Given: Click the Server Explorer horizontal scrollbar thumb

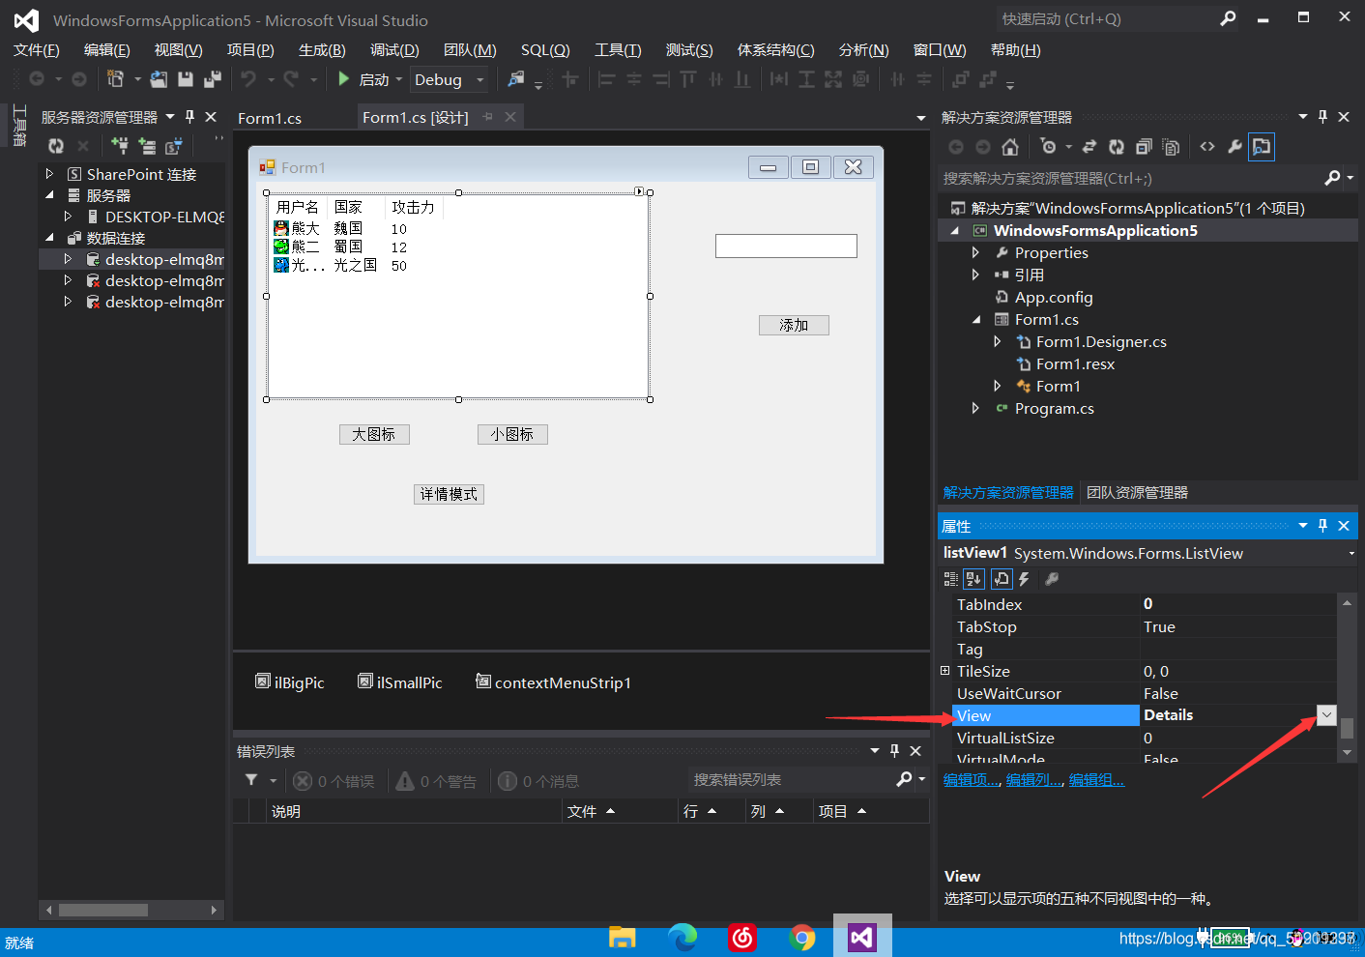Looking at the screenshot, I should 103,910.
